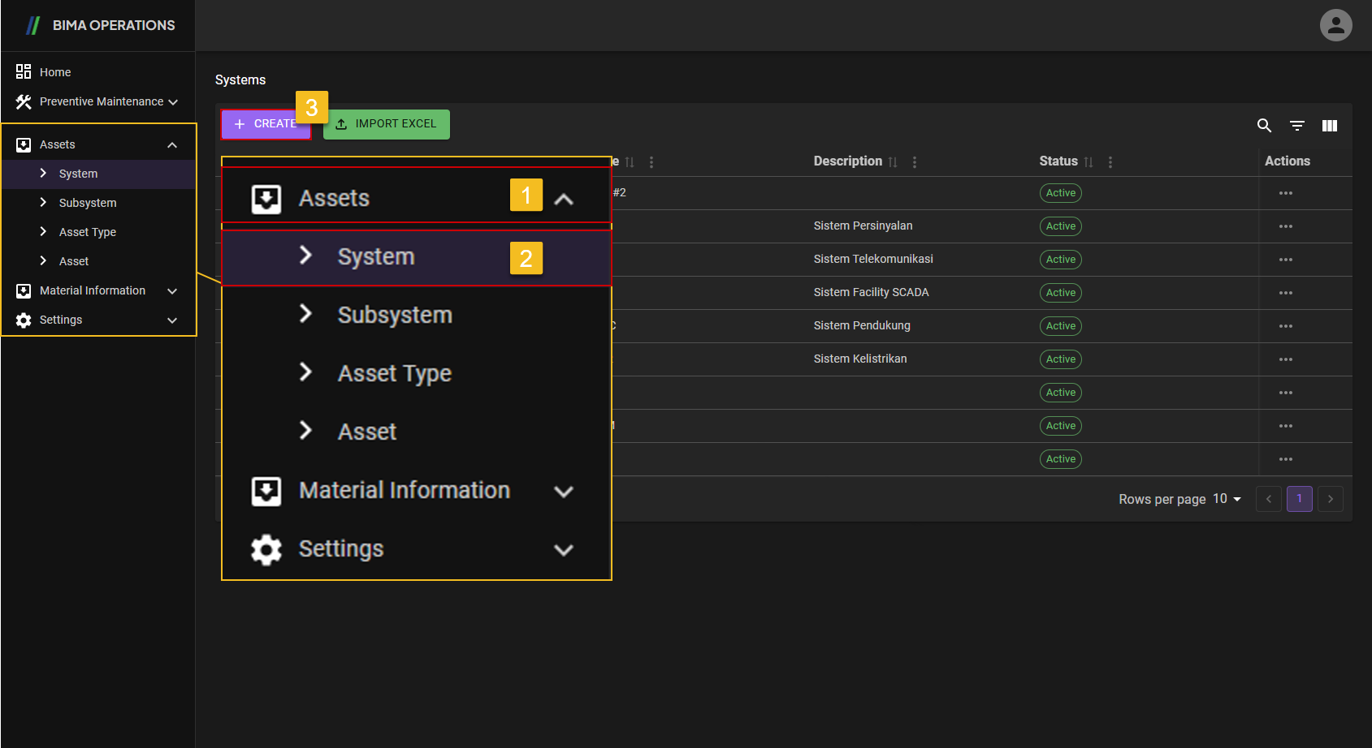Open the rows per page dropdown
The image size is (1372, 748).
(x=1227, y=499)
